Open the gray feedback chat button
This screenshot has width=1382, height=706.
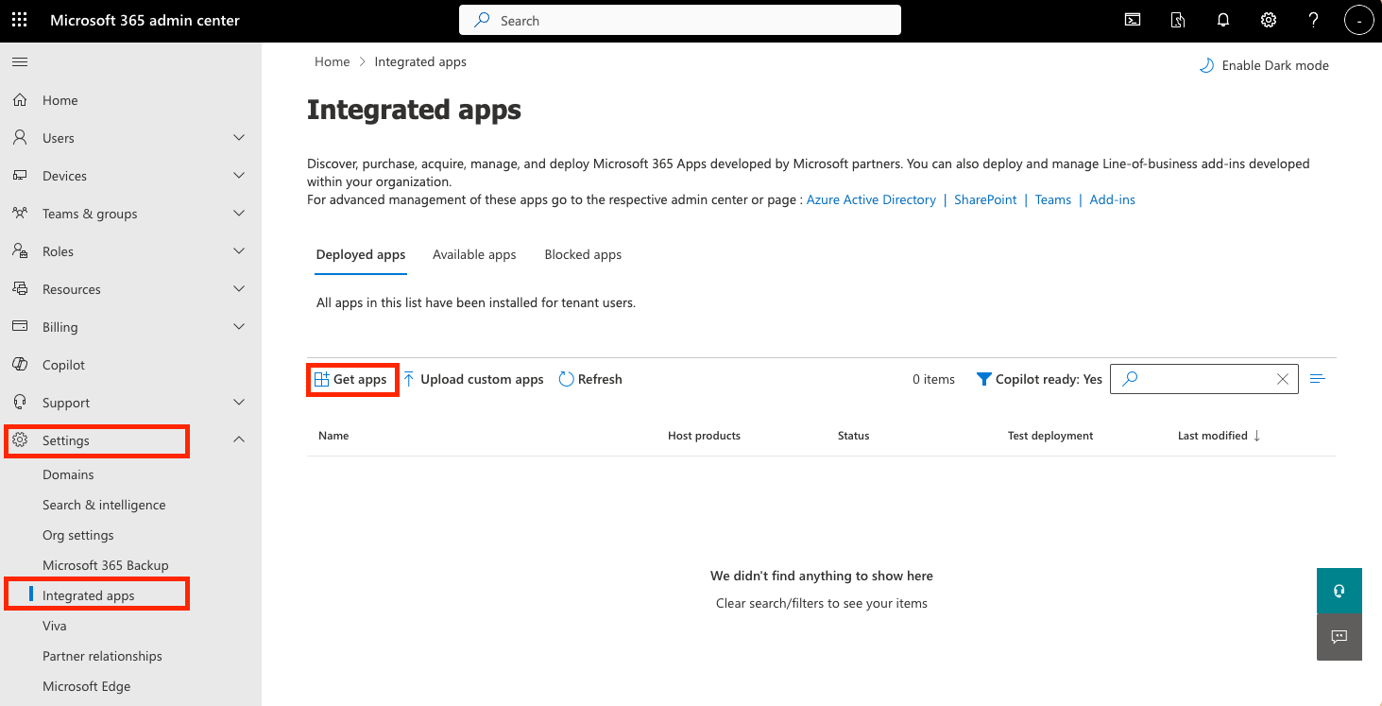tap(1339, 637)
